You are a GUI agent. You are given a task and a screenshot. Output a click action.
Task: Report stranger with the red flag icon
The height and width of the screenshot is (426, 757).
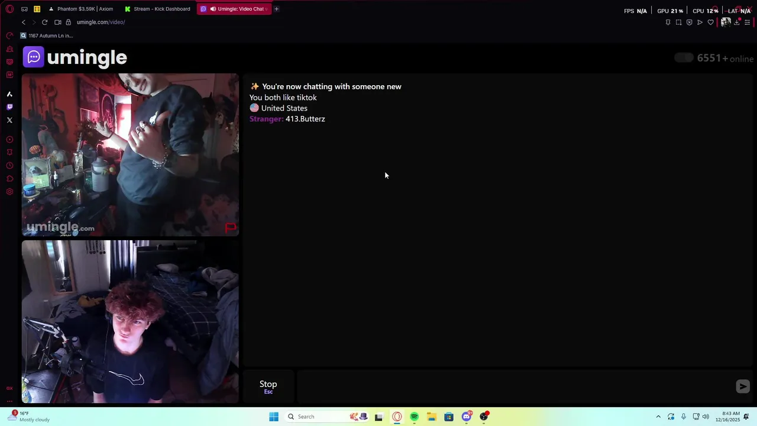coord(231,227)
